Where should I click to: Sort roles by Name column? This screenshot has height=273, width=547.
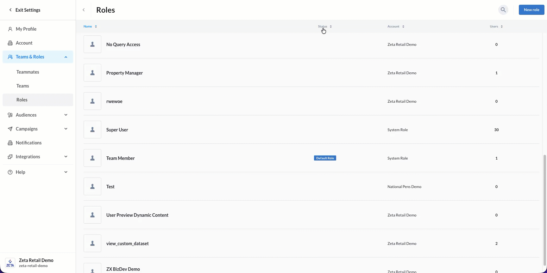(90, 27)
